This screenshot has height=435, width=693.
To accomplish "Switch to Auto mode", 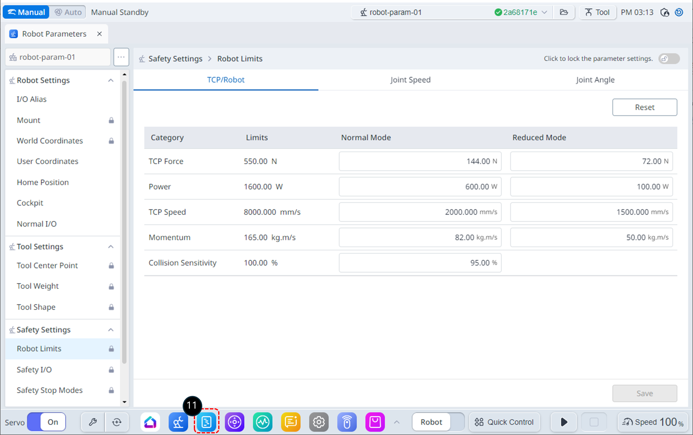I will coord(68,12).
